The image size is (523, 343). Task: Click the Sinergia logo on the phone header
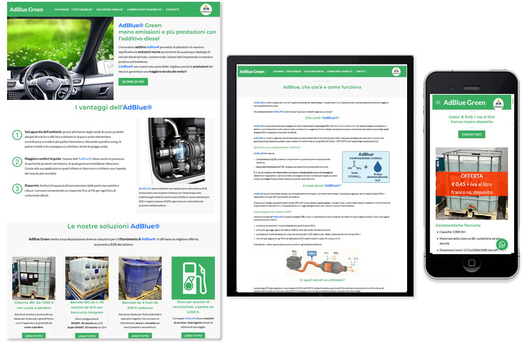[x=500, y=102]
